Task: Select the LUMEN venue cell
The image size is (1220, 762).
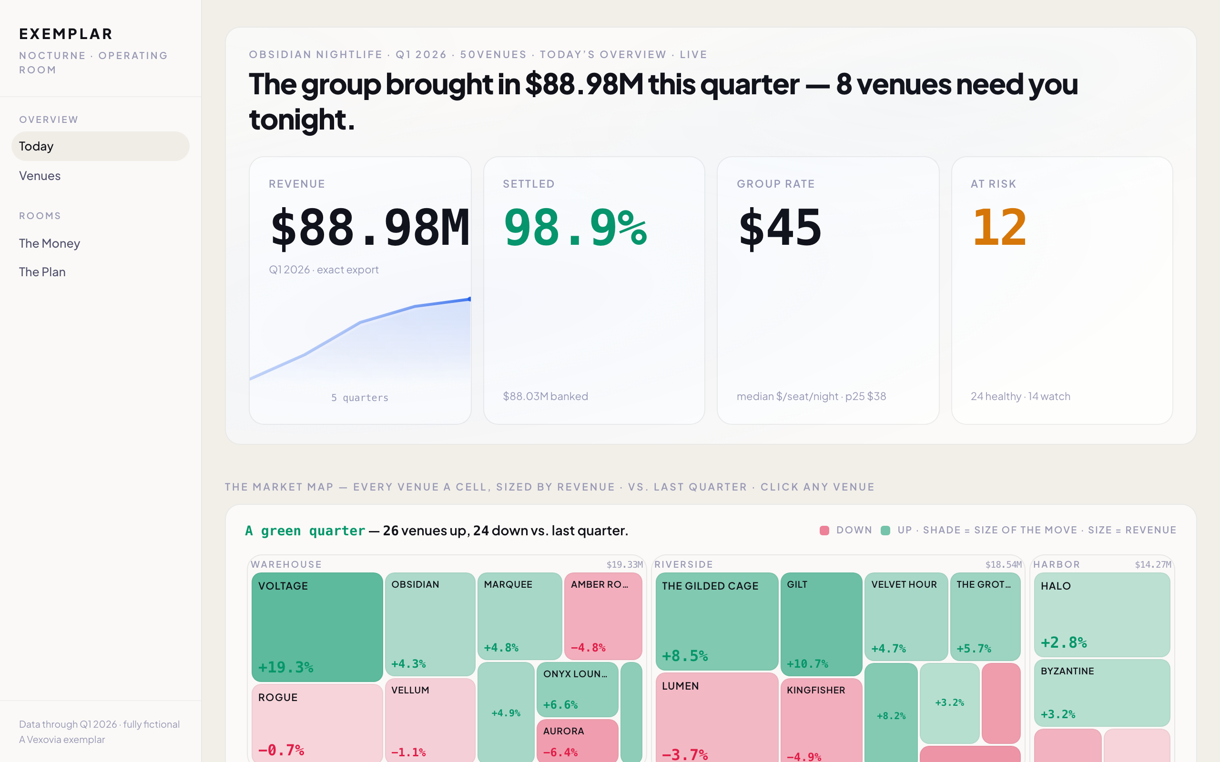Action: pyautogui.click(x=717, y=717)
